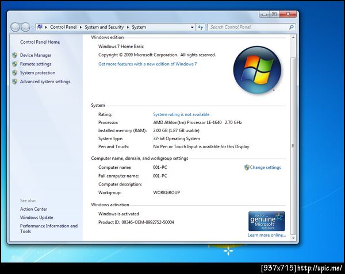Click the WORKGROUP value
This screenshot has height=274, width=345.
coord(167,192)
